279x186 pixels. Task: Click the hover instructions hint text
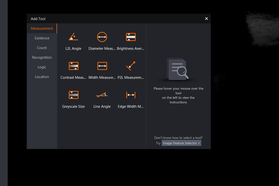178,95
